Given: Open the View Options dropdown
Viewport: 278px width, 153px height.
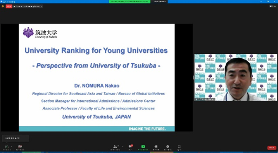Looking at the screenshot, I should click(160, 2).
